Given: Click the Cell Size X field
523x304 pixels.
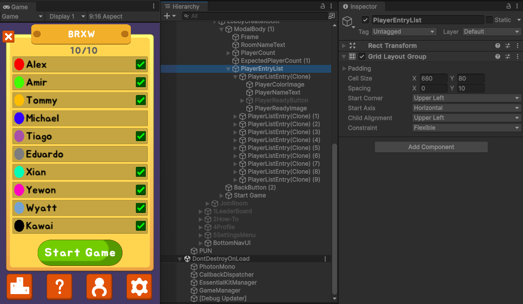Looking at the screenshot, I should (x=433, y=78).
